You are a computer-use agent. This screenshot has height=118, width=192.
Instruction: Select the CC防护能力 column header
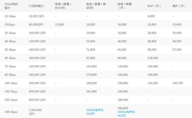tap(36, 6)
